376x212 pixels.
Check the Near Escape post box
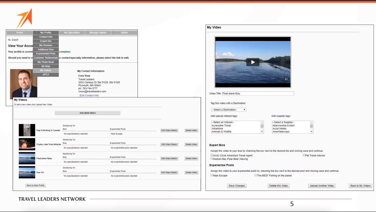tap(212, 175)
